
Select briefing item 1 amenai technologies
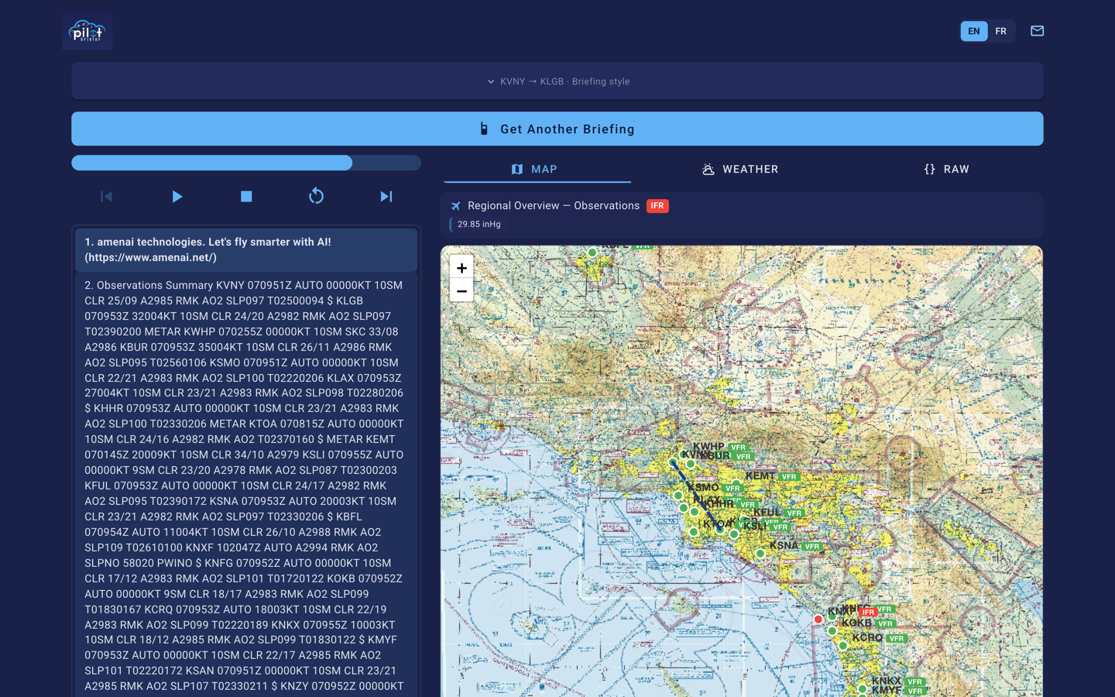pyautogui.click(x=246, y=249)
